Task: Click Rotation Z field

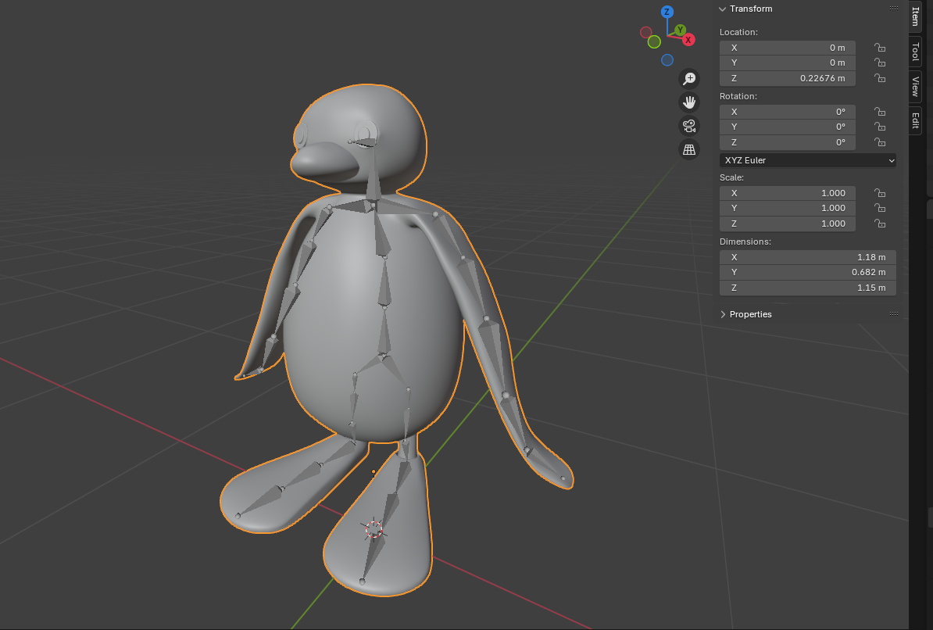Action: (787, 142)
